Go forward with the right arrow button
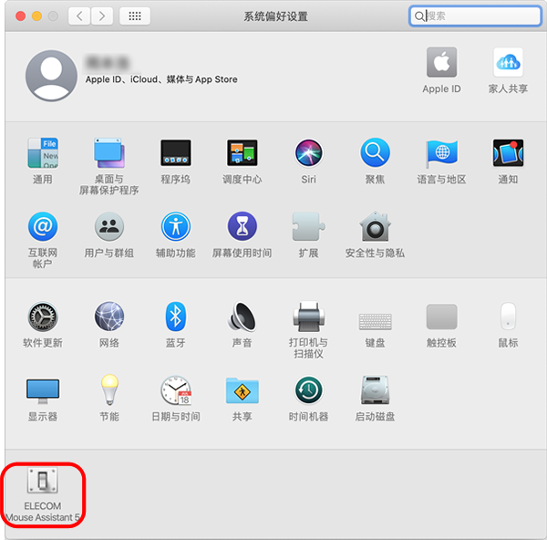Screen dimensions: 547x540 (x=102, y=16)
